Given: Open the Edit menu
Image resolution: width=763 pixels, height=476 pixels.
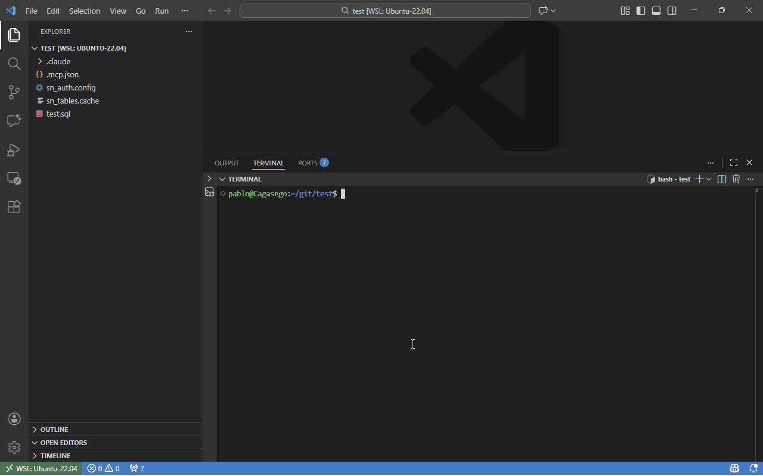Looking at the screenshot, I should 53,11.
